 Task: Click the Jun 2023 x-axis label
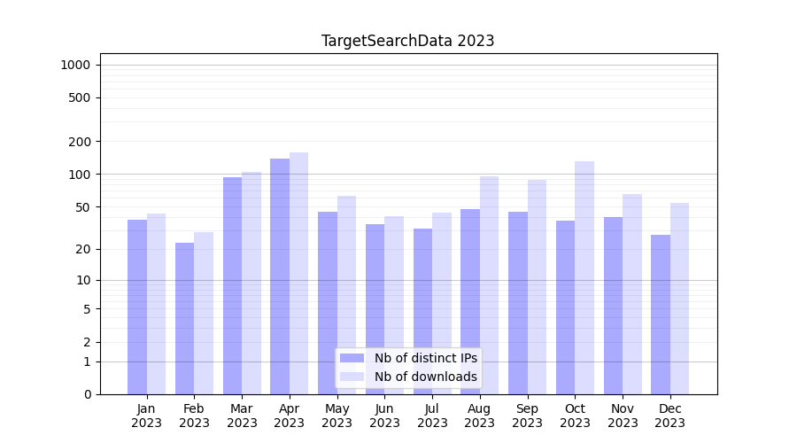pyautogui.click(x=384, y=416)
